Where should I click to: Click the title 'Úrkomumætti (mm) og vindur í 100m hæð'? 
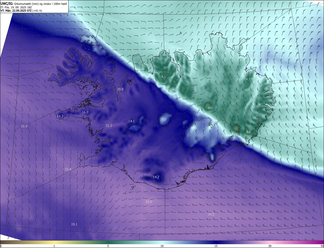(40, 4)
